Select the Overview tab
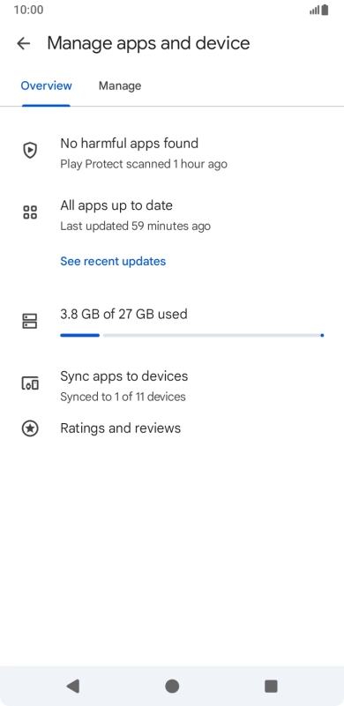Image resolution: width=344 pixels, height=706 pixels. click(x=46, y=85)
